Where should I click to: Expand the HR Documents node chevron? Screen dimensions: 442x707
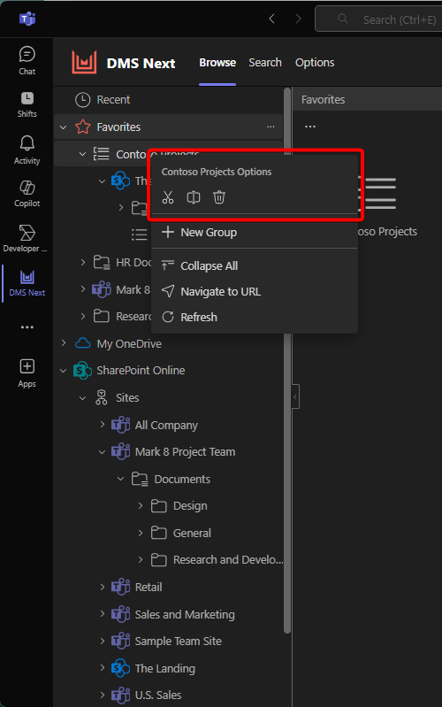[x=82, y=262]
